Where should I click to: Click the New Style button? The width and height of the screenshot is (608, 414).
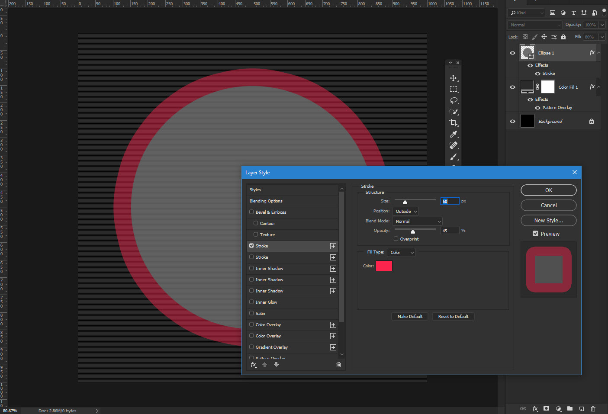[548, 220]
